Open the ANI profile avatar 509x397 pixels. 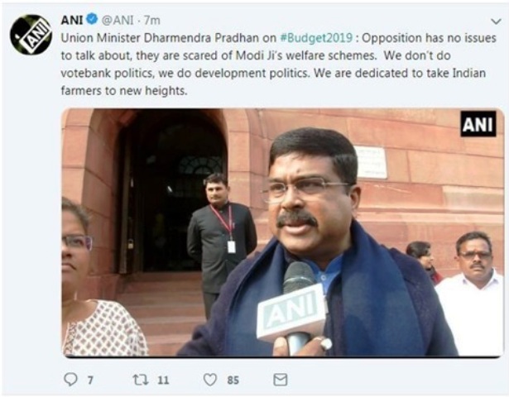coord(31,35)
